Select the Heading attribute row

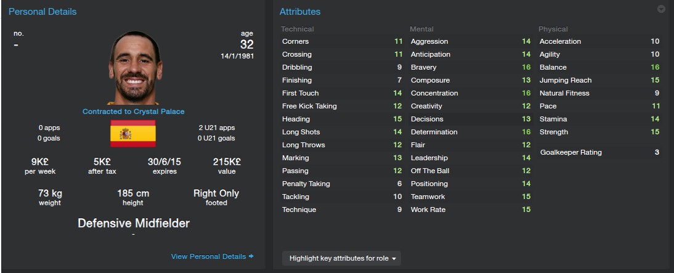point(342,119)
